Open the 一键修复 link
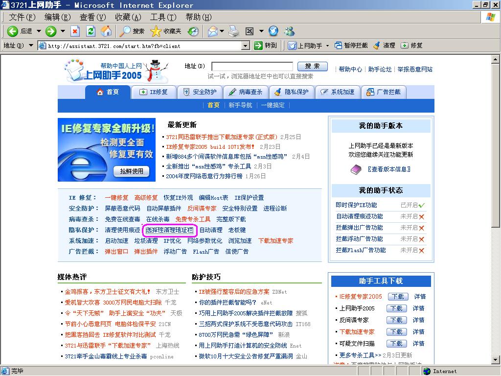Image resolution: width=501 pixels, height=376 pixels. (116, 198)
